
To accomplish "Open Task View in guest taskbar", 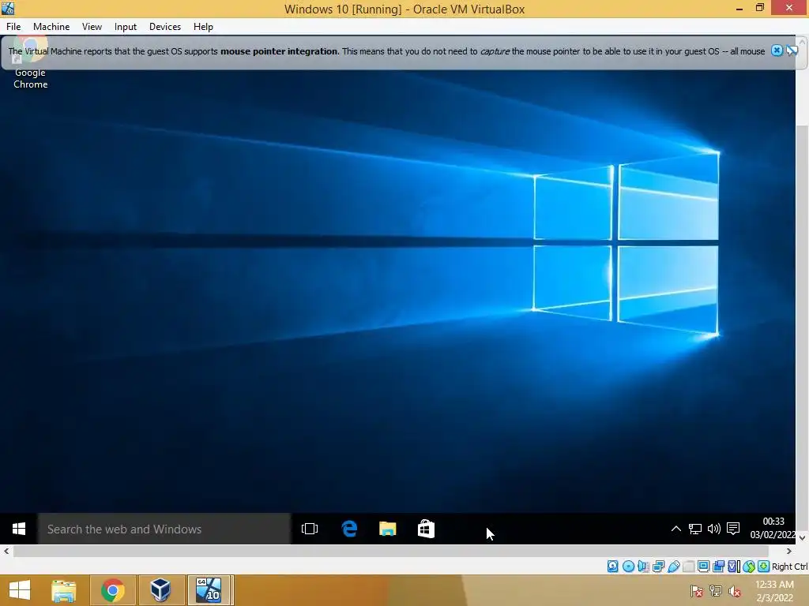I will click(310, 529).
